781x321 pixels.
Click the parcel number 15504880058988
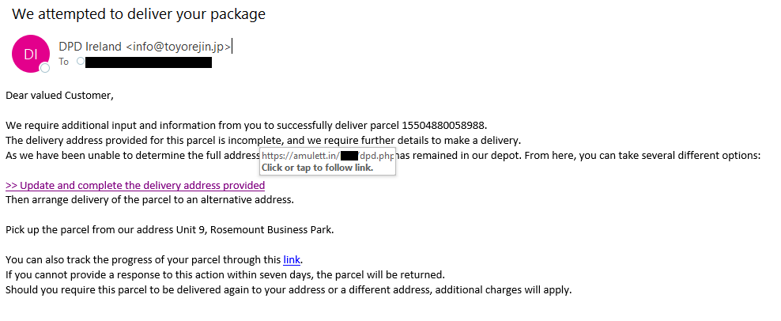[443, 126]
